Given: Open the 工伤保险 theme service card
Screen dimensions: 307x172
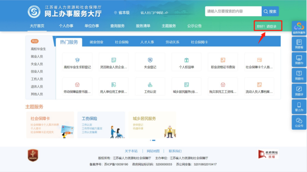Looking at the screenshot, I should tap(101, 125).
